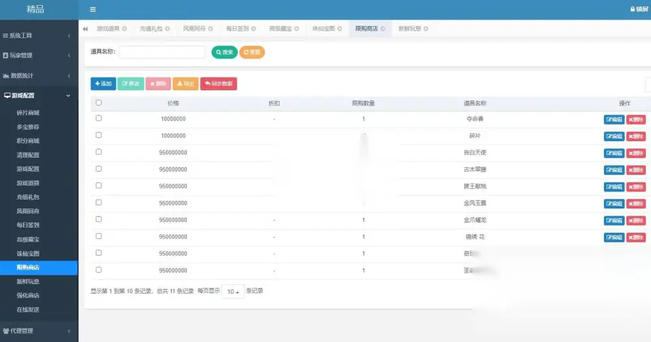The image size is (651, 342).
Task: Close the 新鲜玩意 tab
Action: coord(426,29)
